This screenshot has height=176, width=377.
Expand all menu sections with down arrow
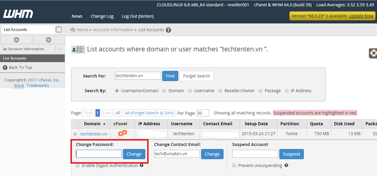click(x=49, y=40)
